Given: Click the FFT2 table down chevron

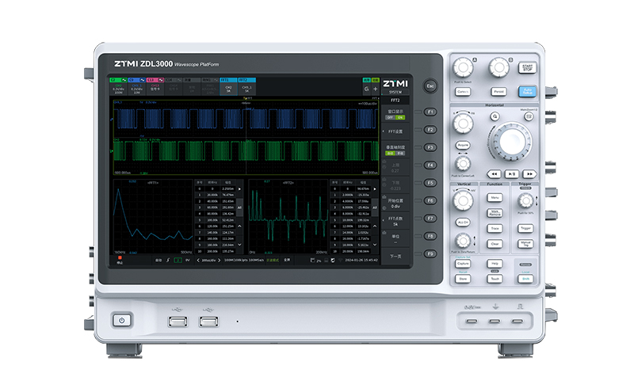Looking at the screenshot, I should (374, 245).
